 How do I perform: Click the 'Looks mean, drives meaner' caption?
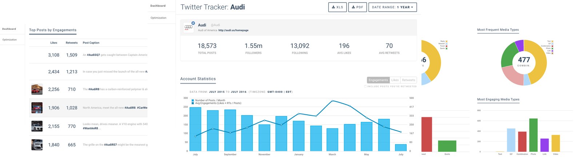pyautogui.click(x=115, y=126)
